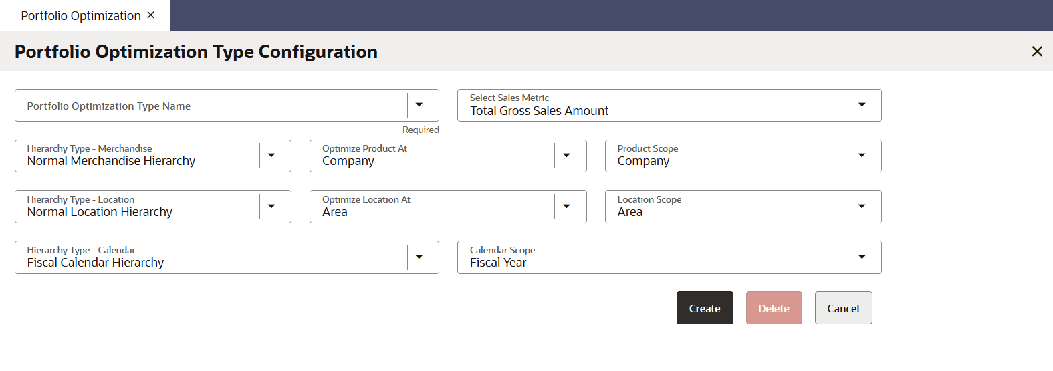Close the Type Configuration dialog
The height and width of the screenshot is (371, 1053).
click(1037, 51)
